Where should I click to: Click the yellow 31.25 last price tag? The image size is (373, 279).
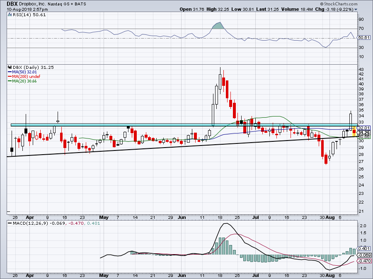(x=363, y=133)
